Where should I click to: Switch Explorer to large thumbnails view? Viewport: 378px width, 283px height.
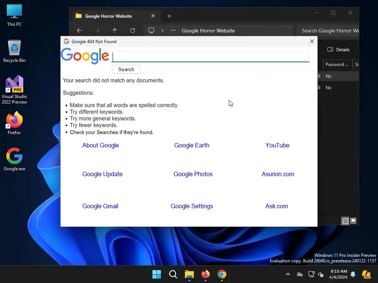353,221
